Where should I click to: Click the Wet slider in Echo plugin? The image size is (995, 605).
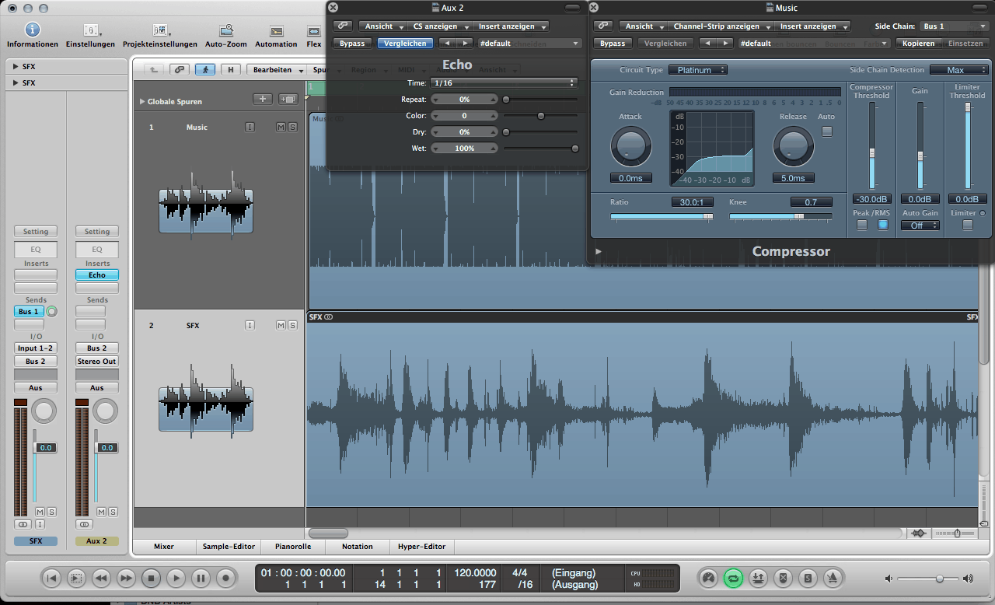(540, 149)
